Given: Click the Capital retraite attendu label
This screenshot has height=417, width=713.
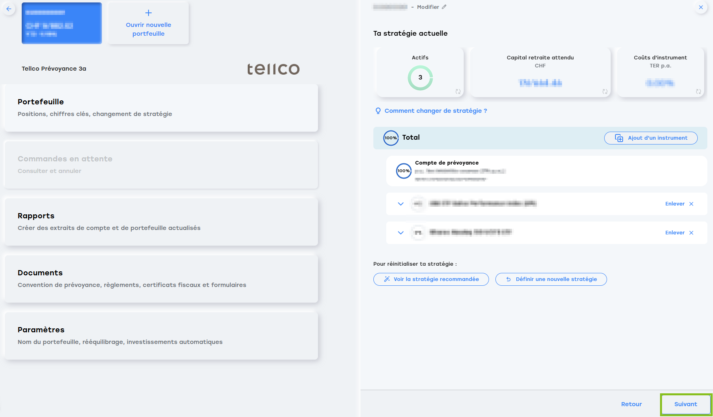Looking at the screenshot, I should click(540, 57).
